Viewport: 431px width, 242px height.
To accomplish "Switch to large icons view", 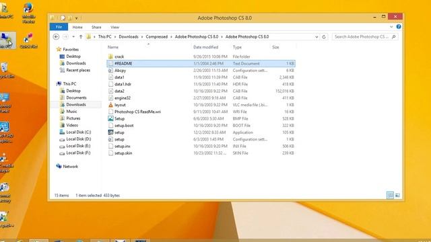I will (x=397, y=196).
